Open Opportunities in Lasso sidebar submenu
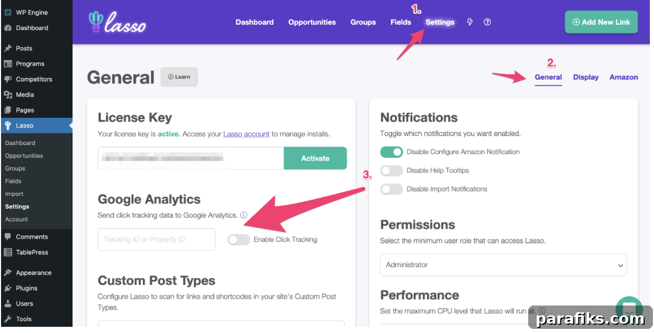 [x=24, y=156]
